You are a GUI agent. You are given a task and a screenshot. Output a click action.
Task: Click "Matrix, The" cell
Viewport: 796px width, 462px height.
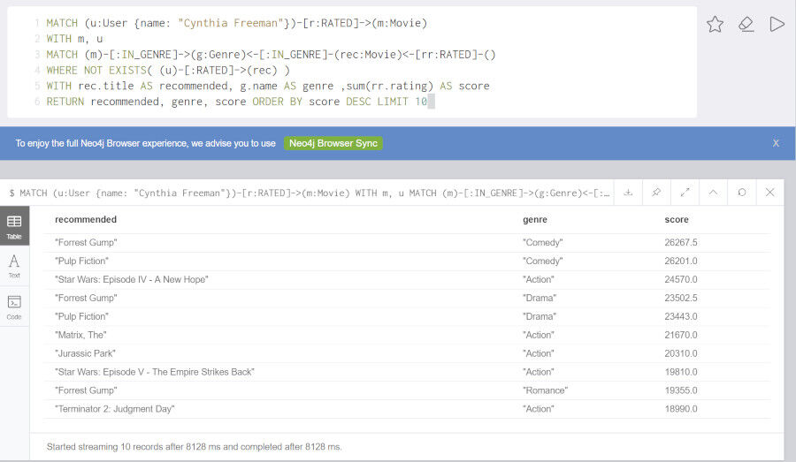click(80, 335)
